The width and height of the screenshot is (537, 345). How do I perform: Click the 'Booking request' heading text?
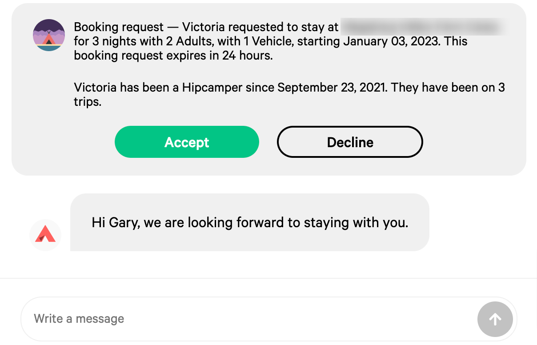(119, 27)
